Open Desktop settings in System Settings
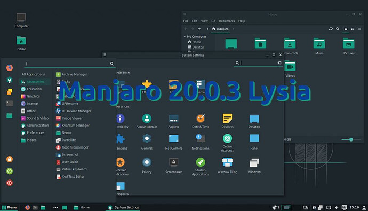 (x=254, y=121)
